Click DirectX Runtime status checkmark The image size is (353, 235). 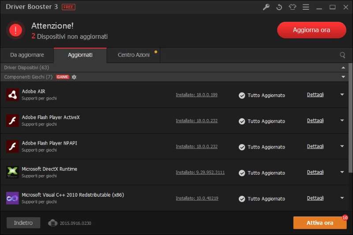coord(242,173)
